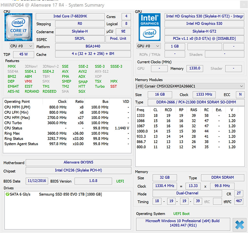This screenshot has width=248, height=233.
Task: Select the Ring Max row
Action: tap(67, 133)
